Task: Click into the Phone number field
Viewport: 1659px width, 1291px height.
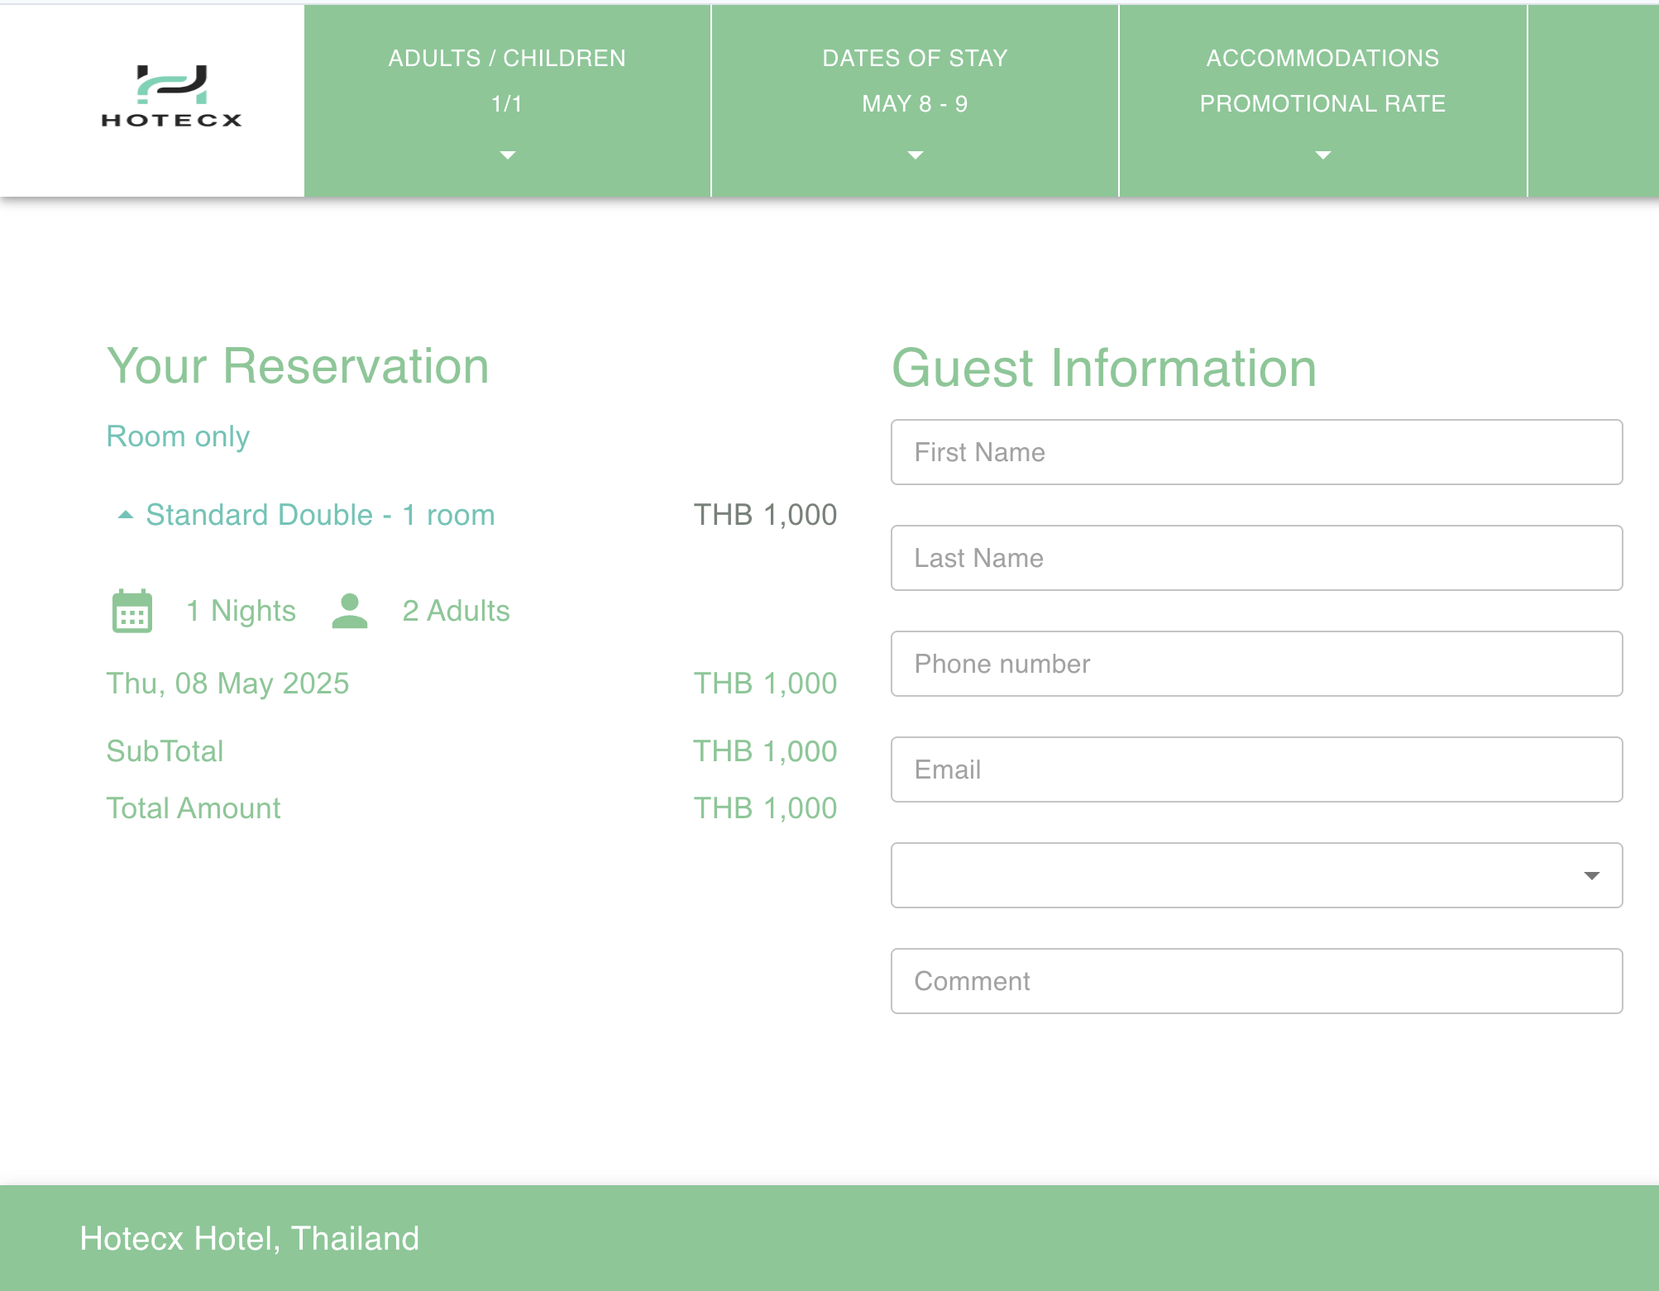Action: 1256,664
